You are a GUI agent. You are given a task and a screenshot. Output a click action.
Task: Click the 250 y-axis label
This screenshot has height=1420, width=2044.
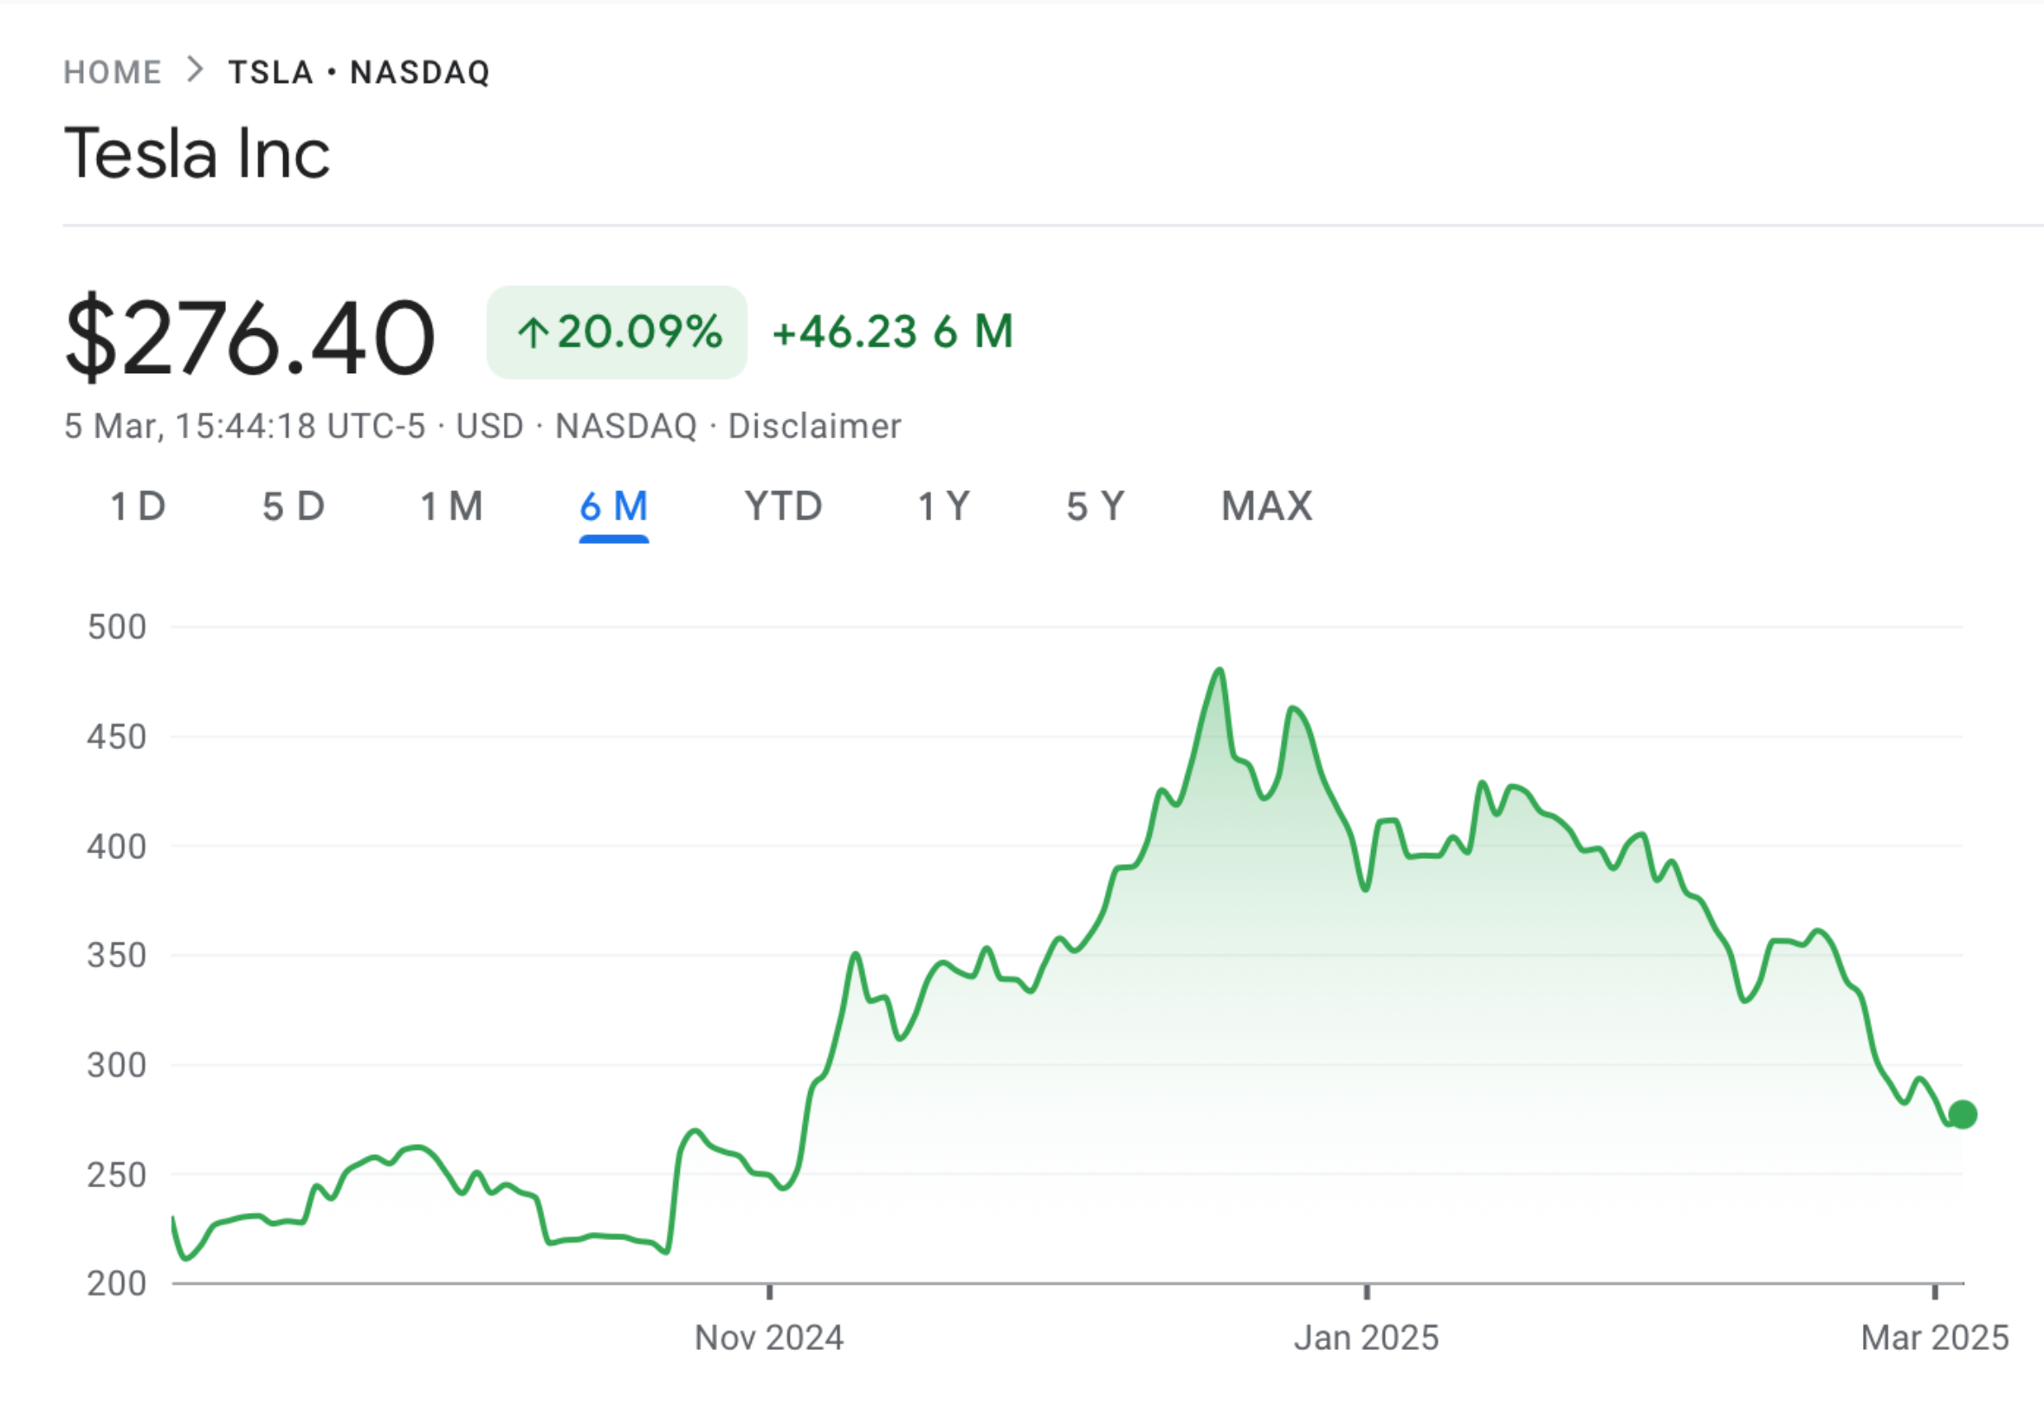click(117, 1174)
